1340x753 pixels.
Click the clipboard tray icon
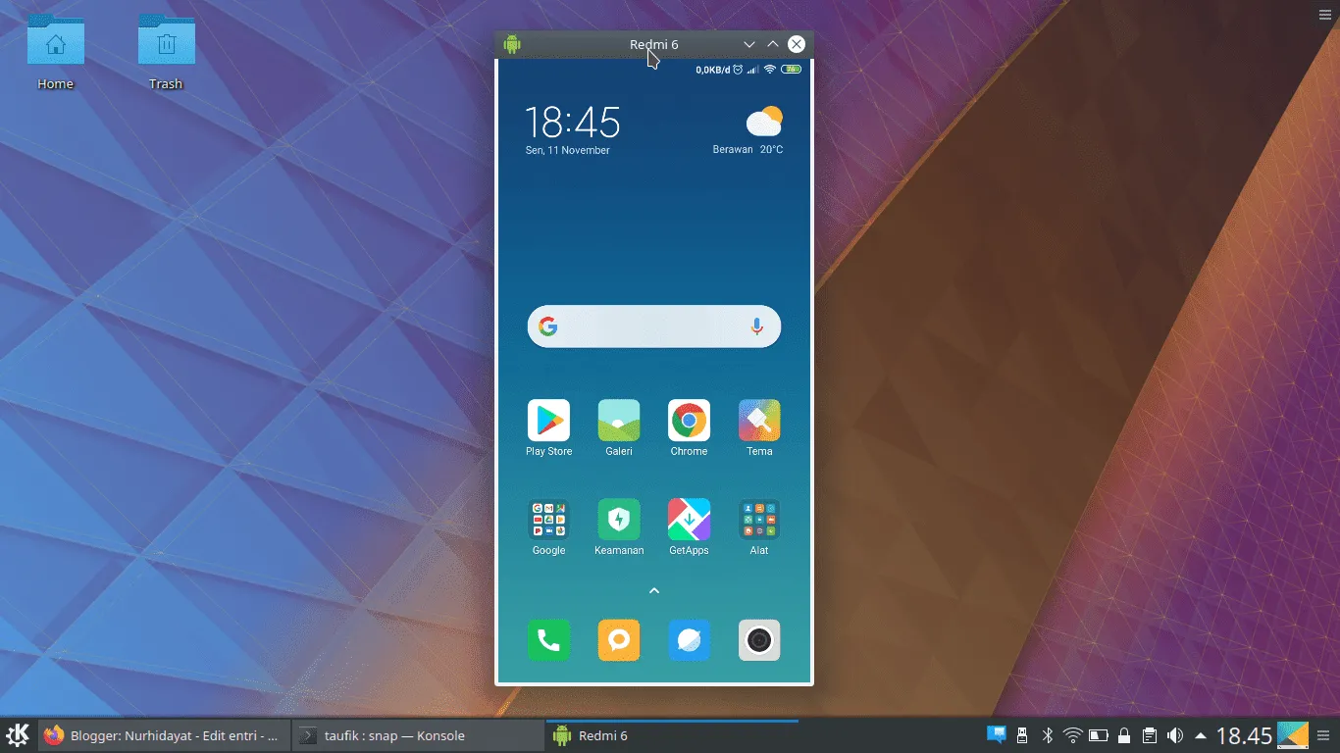1150,735
